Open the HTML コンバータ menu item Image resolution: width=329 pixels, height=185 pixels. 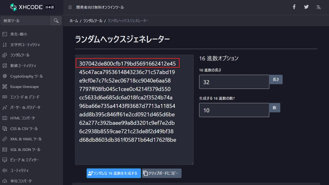click(19, 118)
